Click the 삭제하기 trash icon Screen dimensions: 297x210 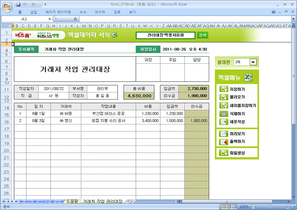pos(224,114)
